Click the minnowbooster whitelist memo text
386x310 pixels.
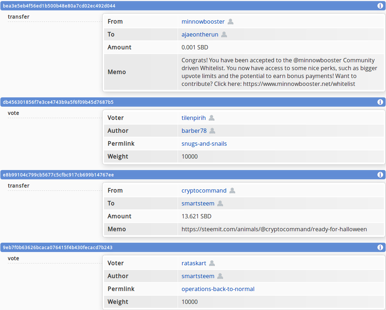[279, 72]
